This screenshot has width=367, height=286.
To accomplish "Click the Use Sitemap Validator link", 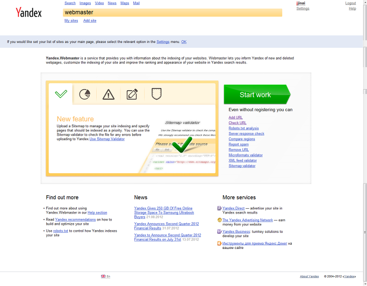I will [107, 139].
